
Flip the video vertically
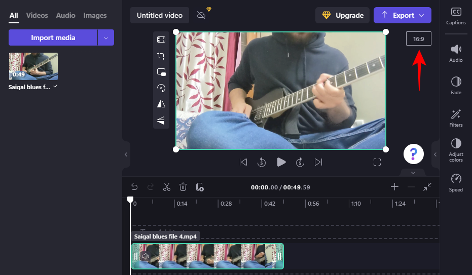coord(161,120)
